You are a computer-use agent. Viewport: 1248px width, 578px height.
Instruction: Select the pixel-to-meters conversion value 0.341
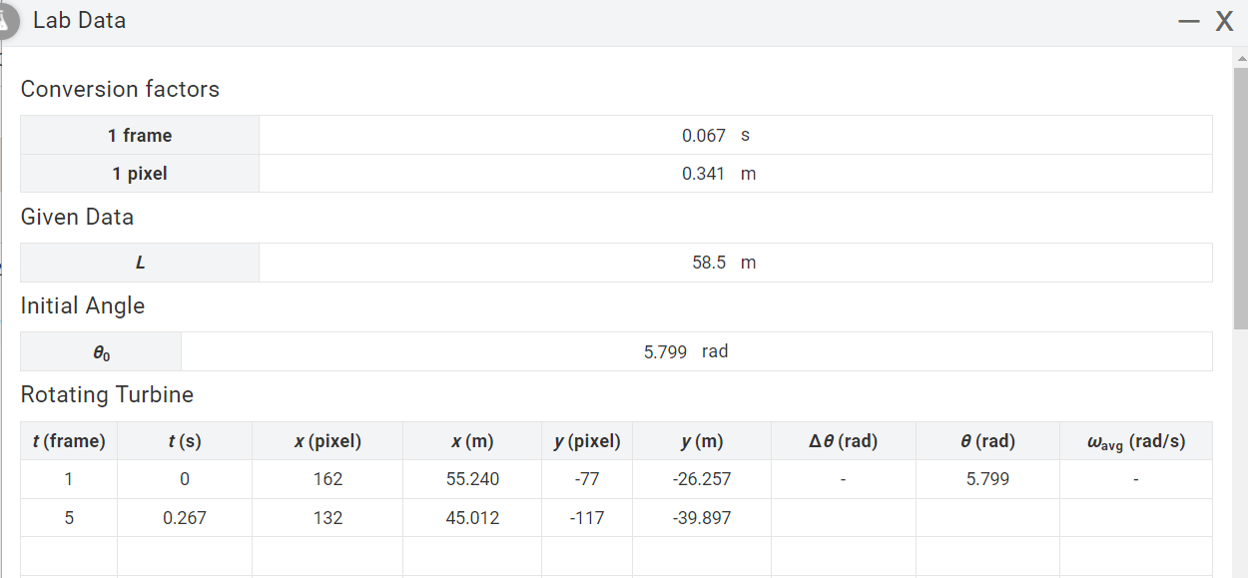pos(706,173)
